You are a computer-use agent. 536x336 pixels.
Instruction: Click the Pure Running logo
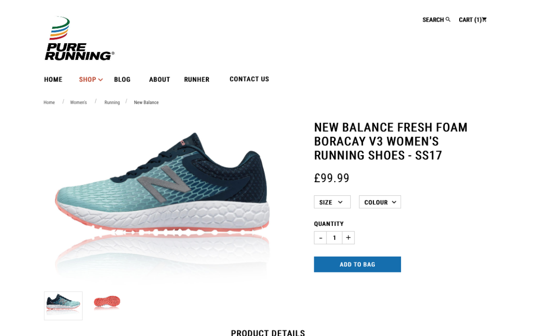point(79,39)
